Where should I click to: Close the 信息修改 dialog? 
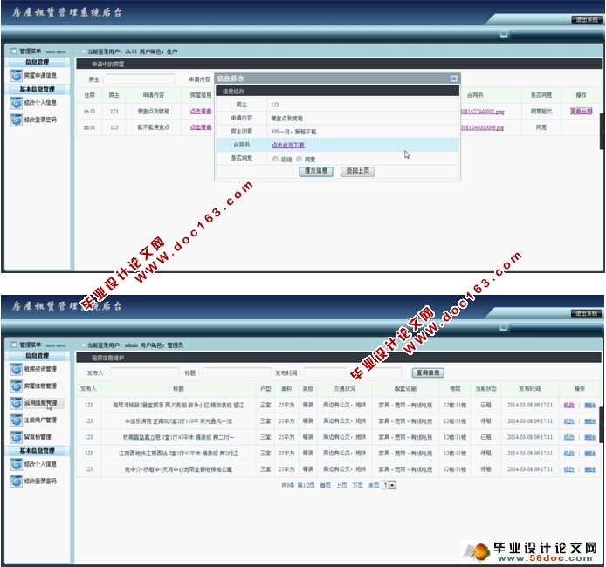[x=454, y=79]
